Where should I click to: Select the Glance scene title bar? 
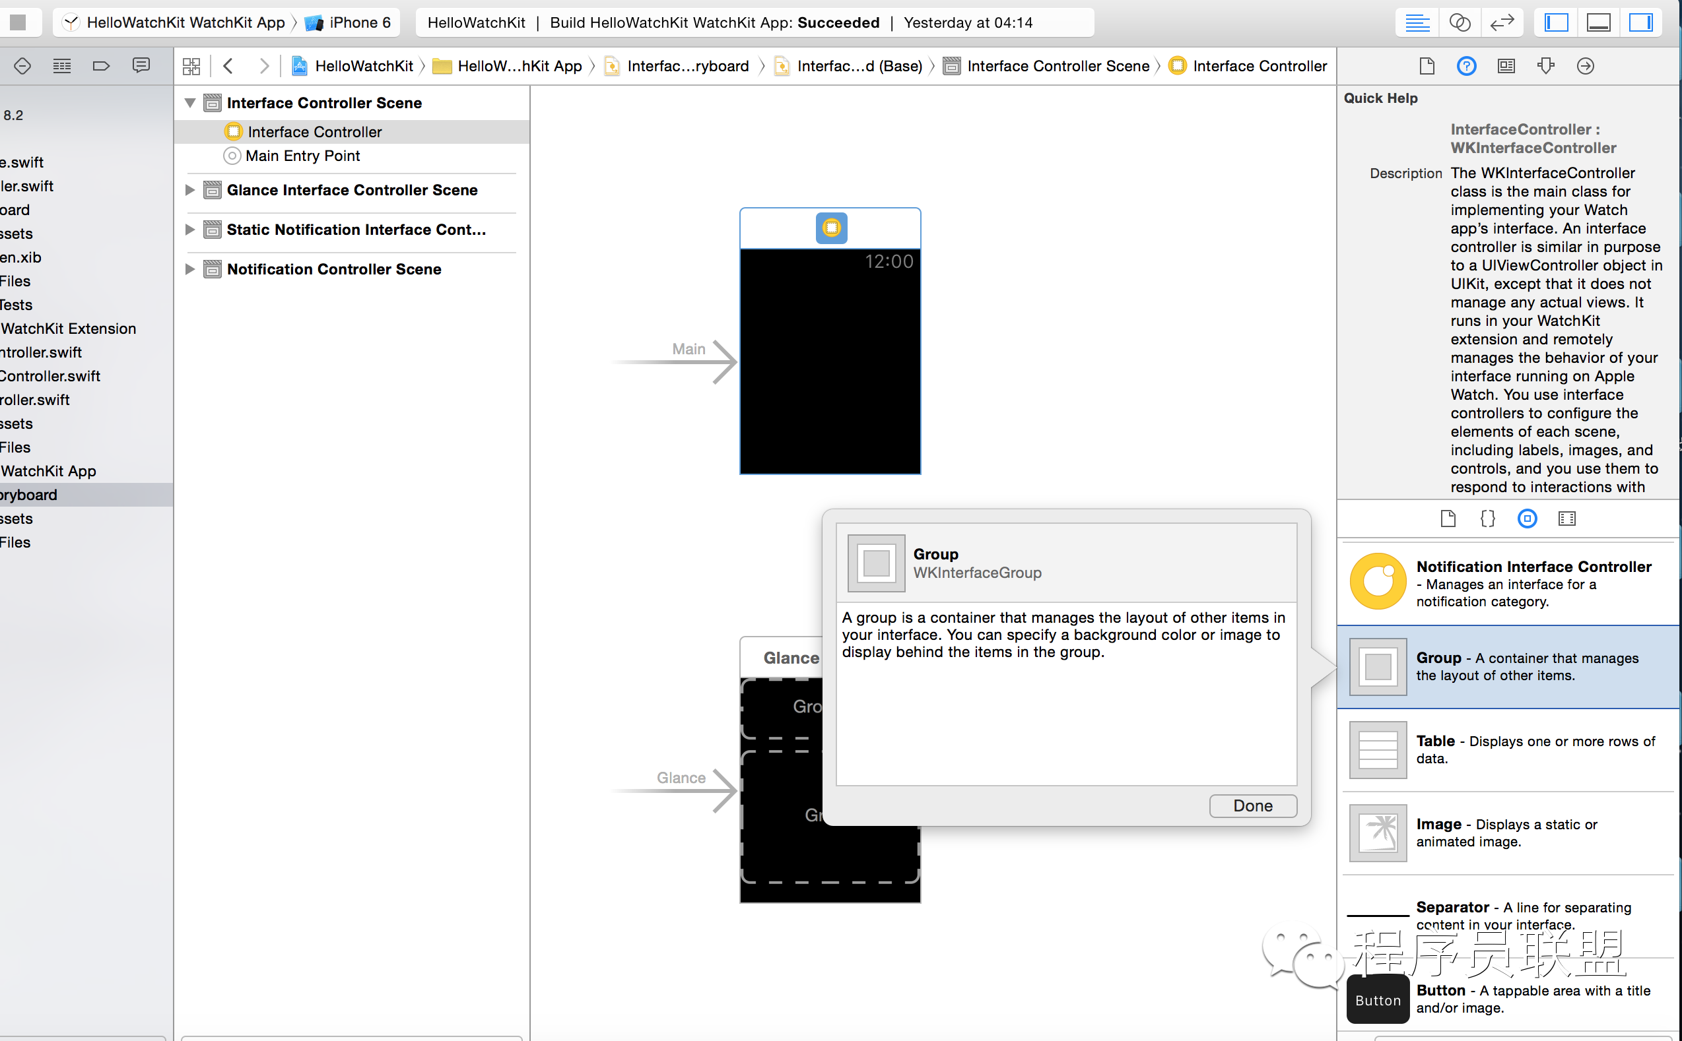pyautogui.click(x=782, y=658)
